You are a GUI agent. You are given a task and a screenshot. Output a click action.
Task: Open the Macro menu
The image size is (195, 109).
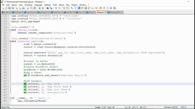coord(62,5)
